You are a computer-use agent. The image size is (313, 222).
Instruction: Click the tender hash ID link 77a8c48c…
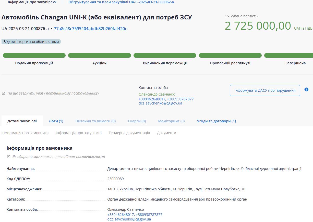90,29
